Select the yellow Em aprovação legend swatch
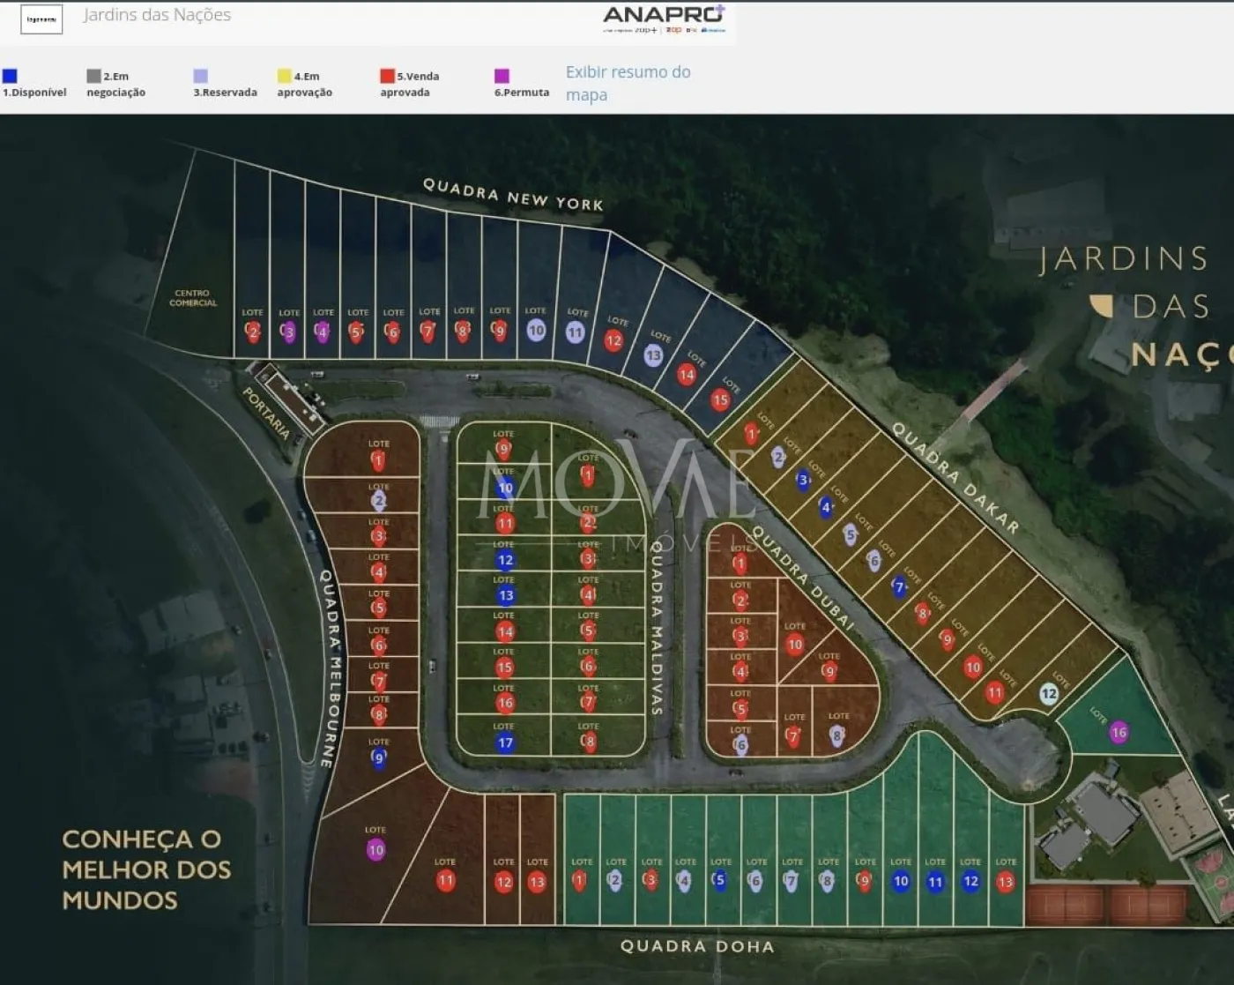Screen dimensions: 1234x985 pyautogui.click(x=284, y=76)
